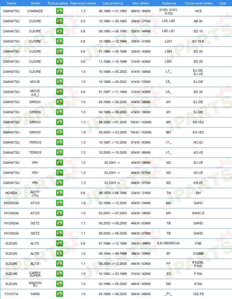Click fuel icon in Suzuki Carry Super row
The image size is (232, 299).
click(x=60, y=274)
